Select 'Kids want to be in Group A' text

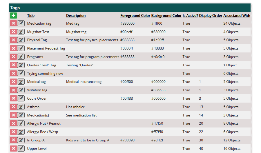88,140
